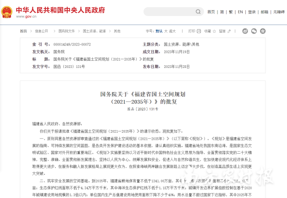Open 其他 breadcrumb link
The height and width of the screenshot is (198, 287).
click(x=117, y=31)
